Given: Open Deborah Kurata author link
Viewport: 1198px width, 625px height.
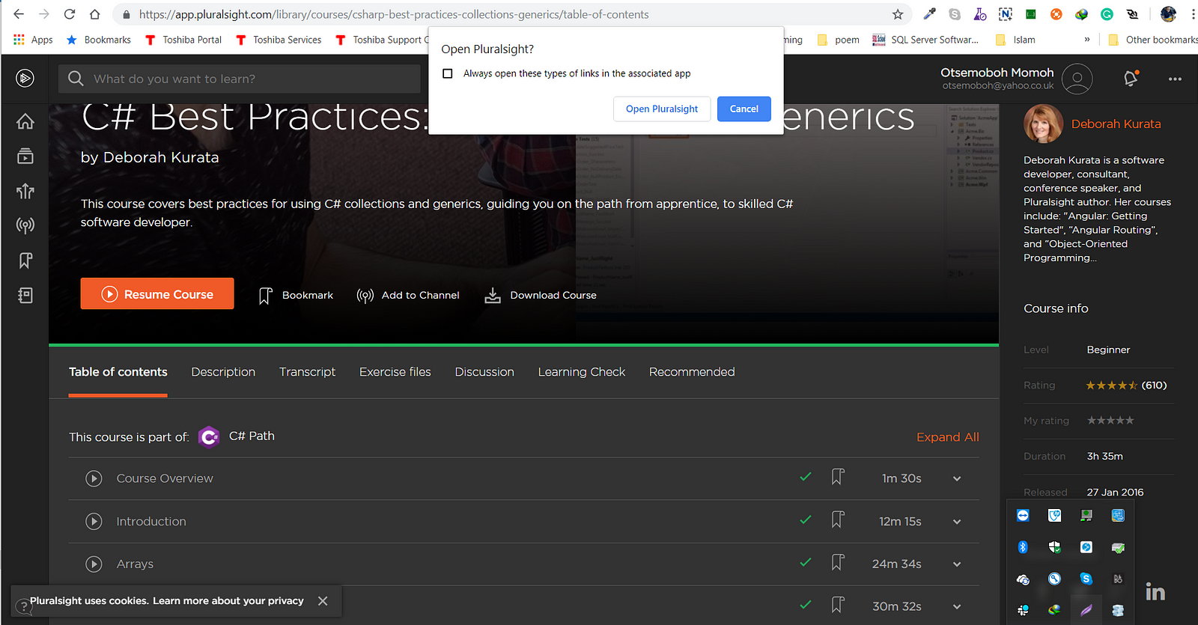Looking at the screenshot, I should (1116, 124).
